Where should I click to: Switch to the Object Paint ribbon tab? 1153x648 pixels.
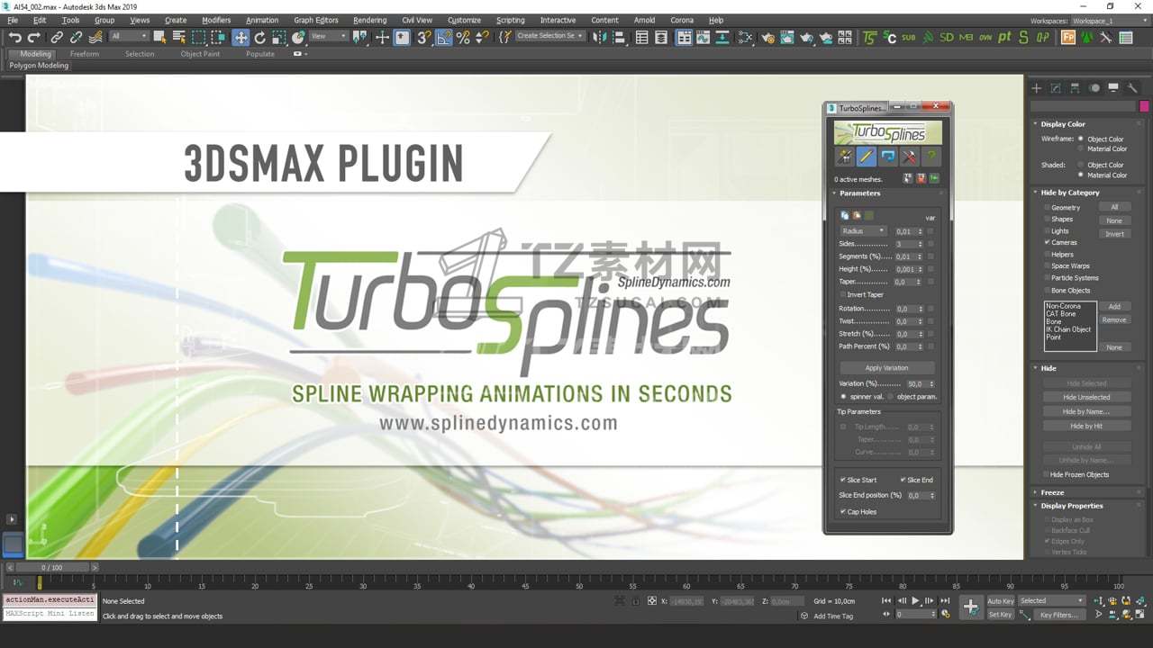tap(200, 54)
